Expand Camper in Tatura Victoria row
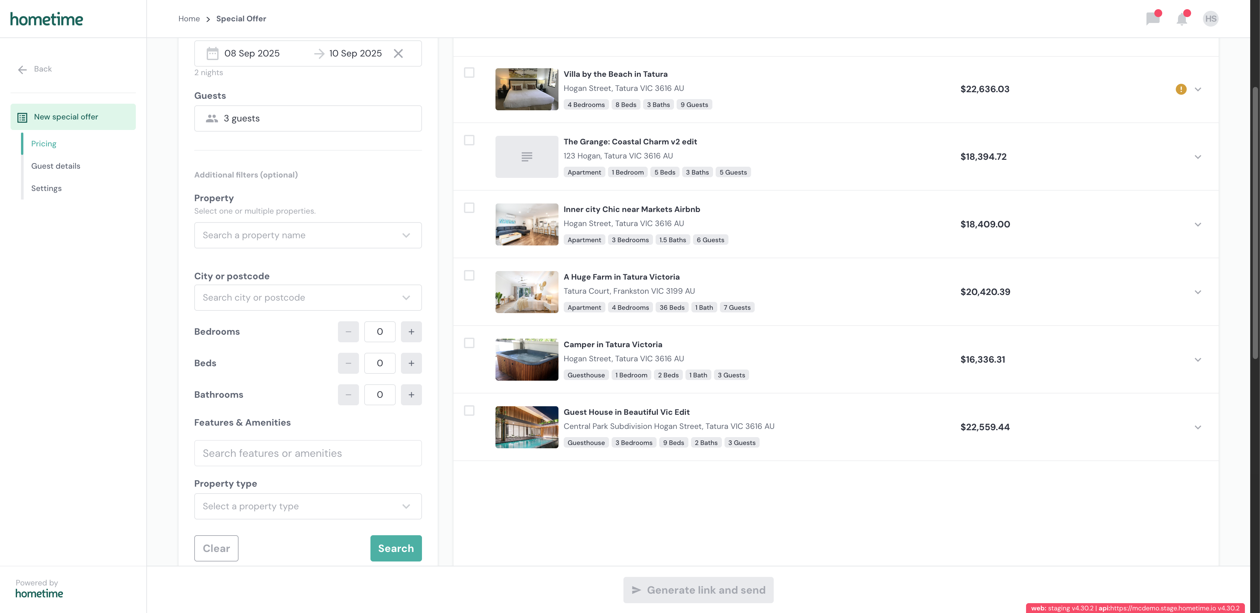This screenshot has height=613, width=1260. pos(1198,360)
